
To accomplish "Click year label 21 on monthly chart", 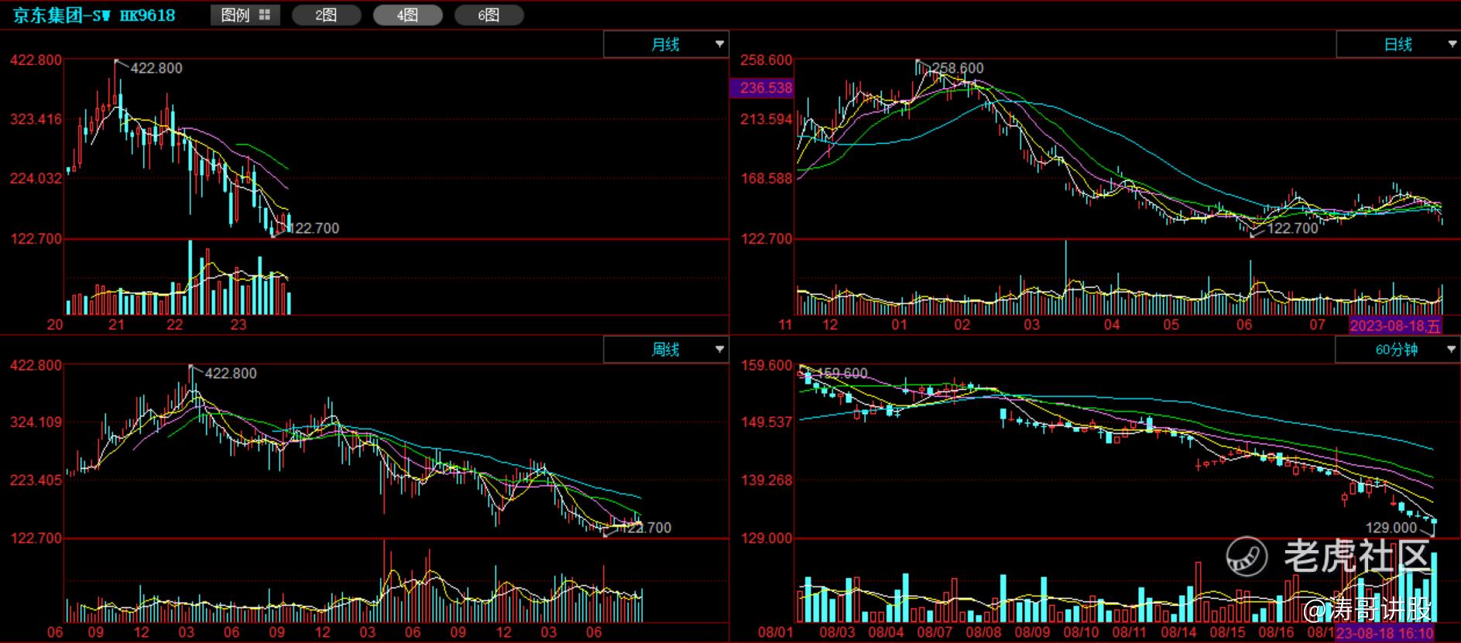I will point(116,325).
